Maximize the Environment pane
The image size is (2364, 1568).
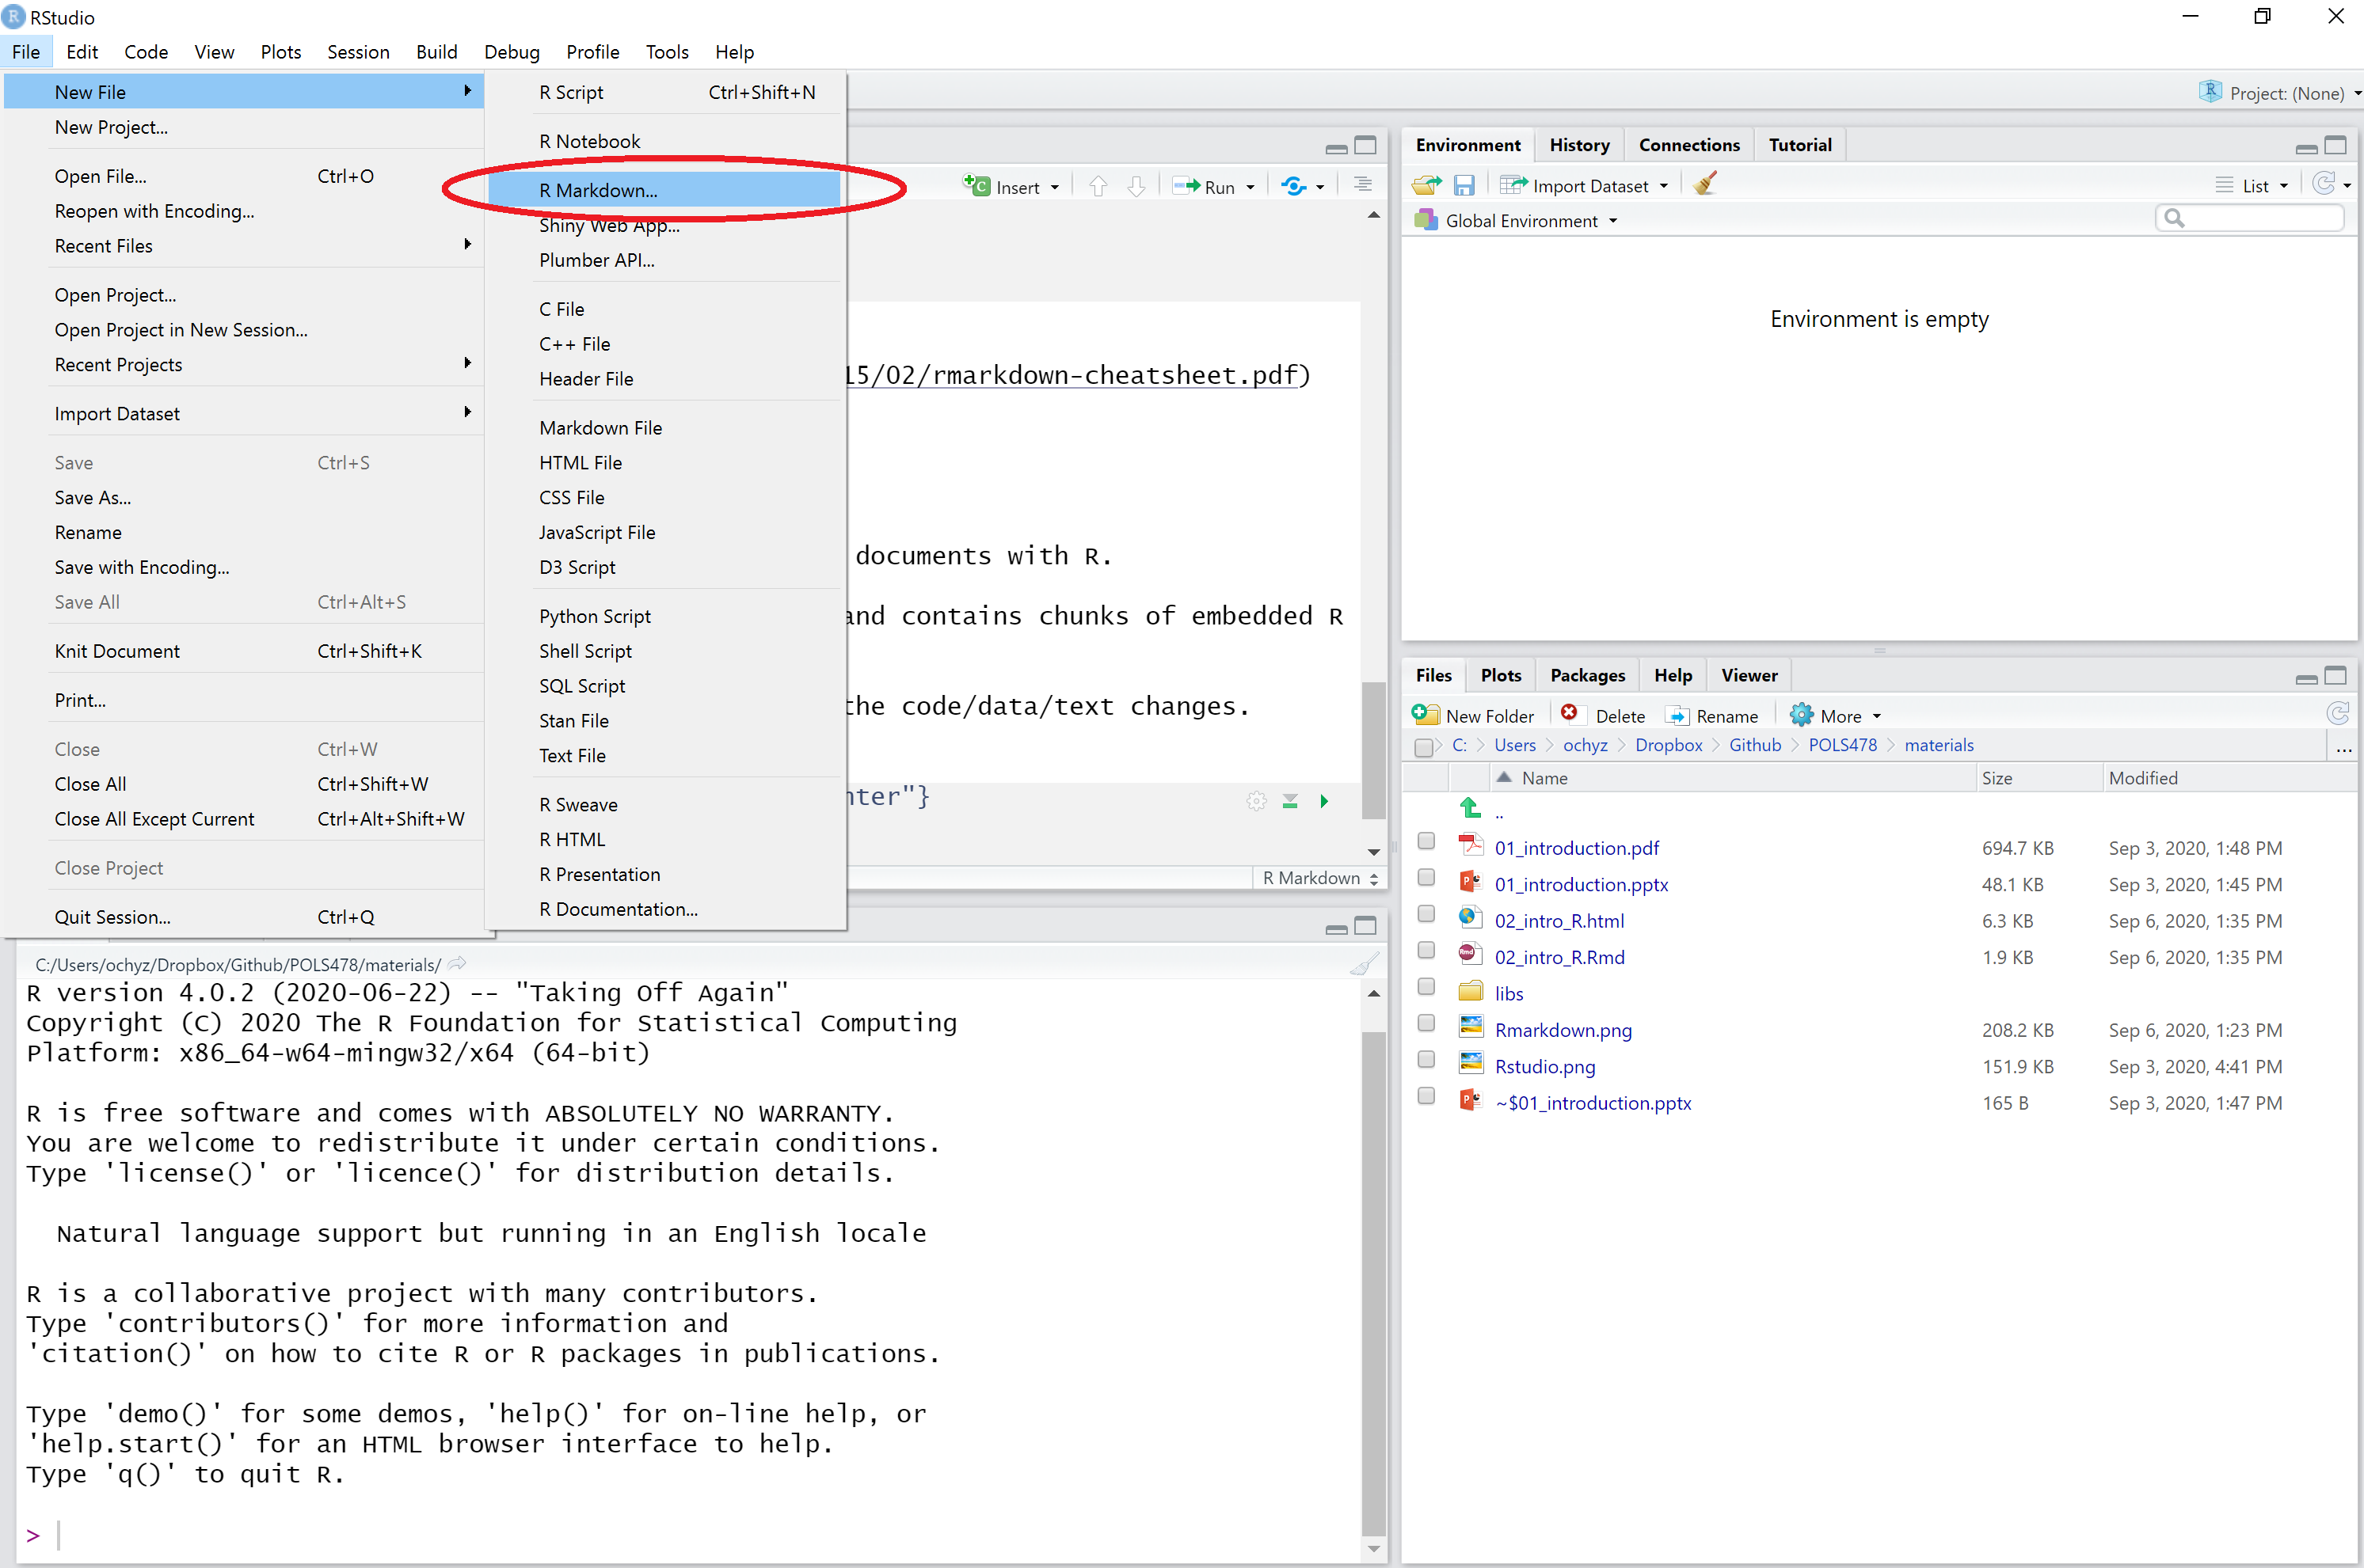[x=2336, y=146]
